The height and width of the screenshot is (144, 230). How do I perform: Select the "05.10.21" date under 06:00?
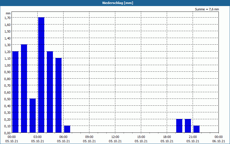coord(63,141)
